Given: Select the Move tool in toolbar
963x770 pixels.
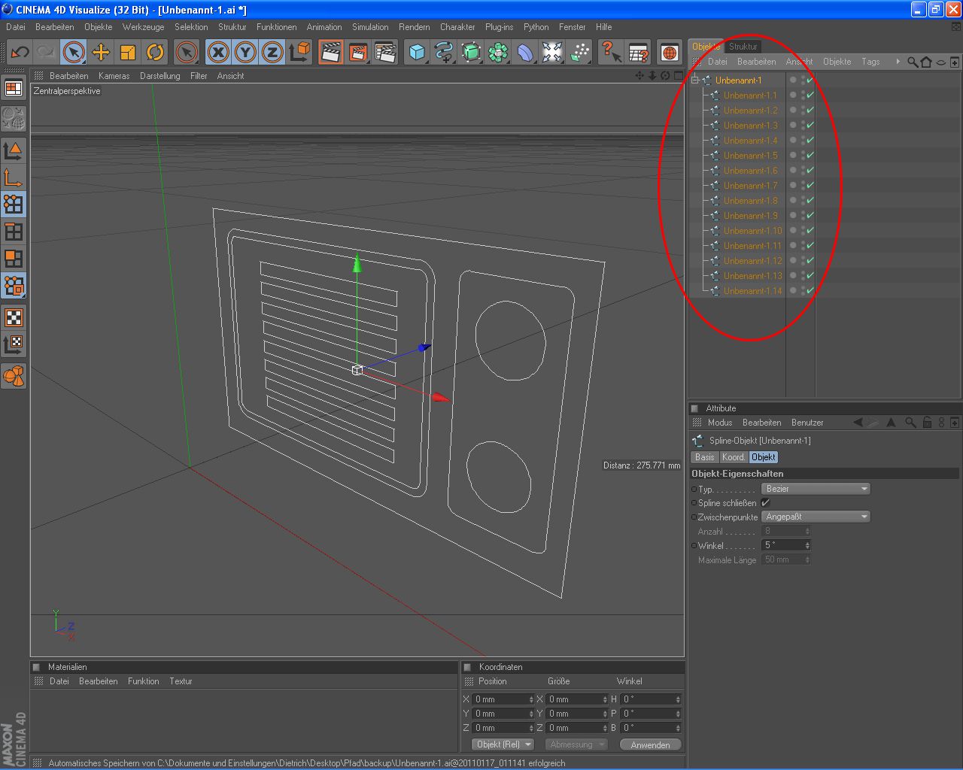Looking at the screenshot, I should pos(101,52).
